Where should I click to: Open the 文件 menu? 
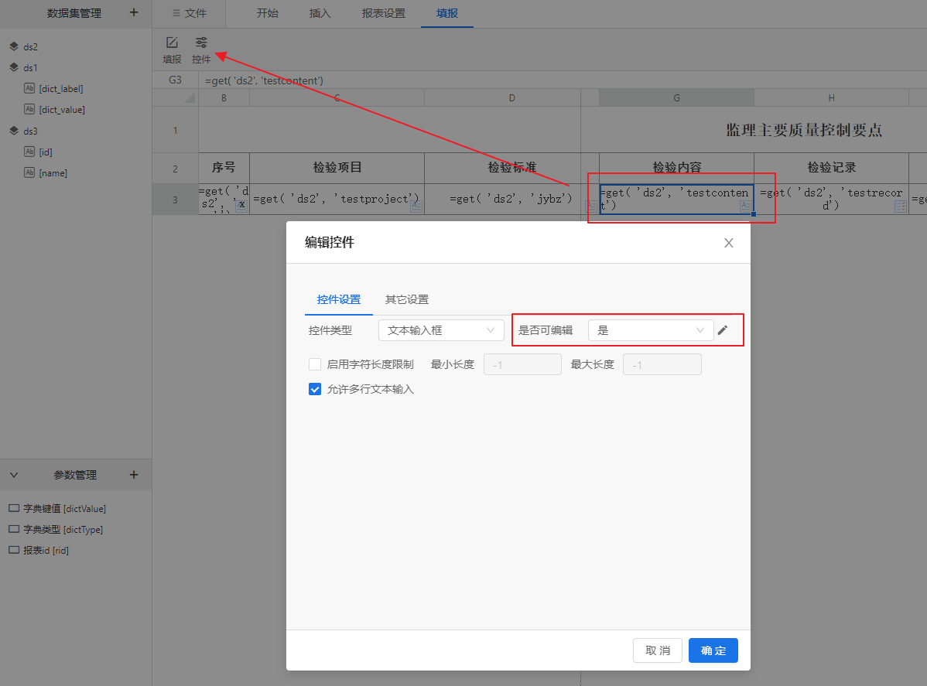tap(189, 13)
